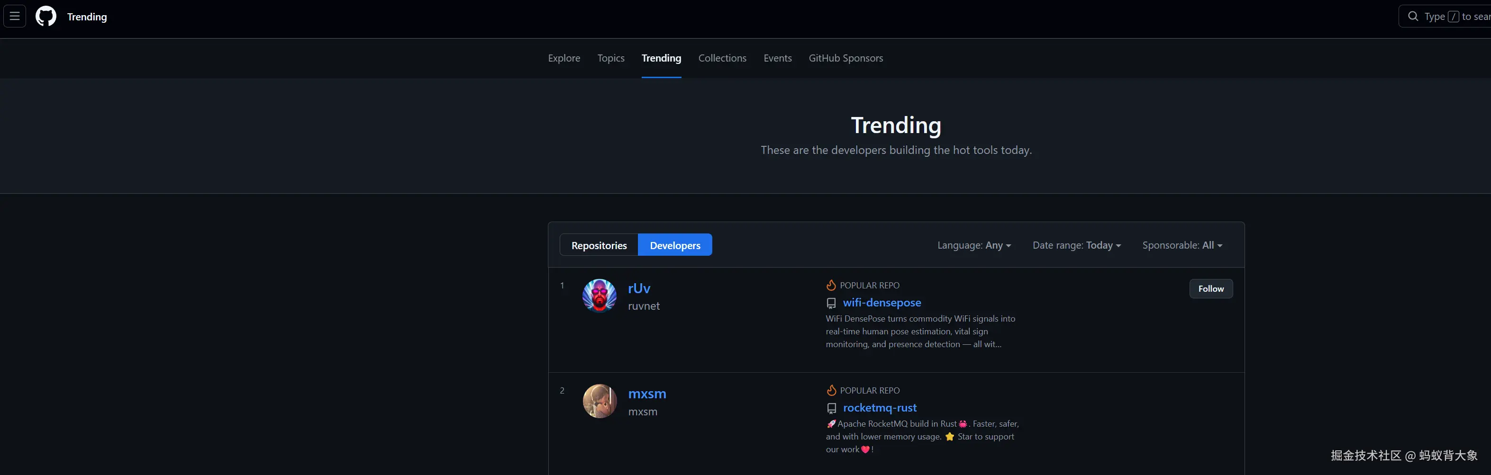Open the Collections tab
Screen dimensions: 1491x475
pos(722,58)
